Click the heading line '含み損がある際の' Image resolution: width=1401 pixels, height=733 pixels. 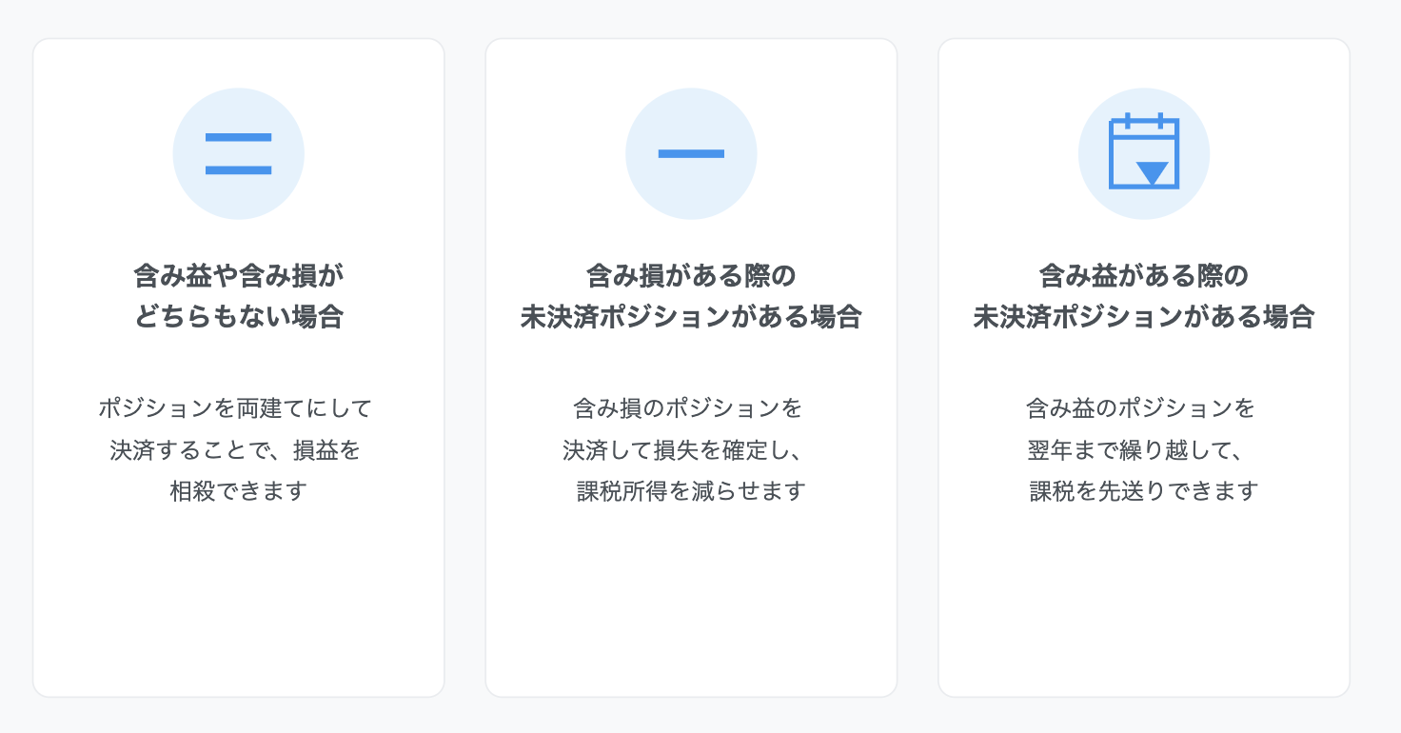coord(691,276)
